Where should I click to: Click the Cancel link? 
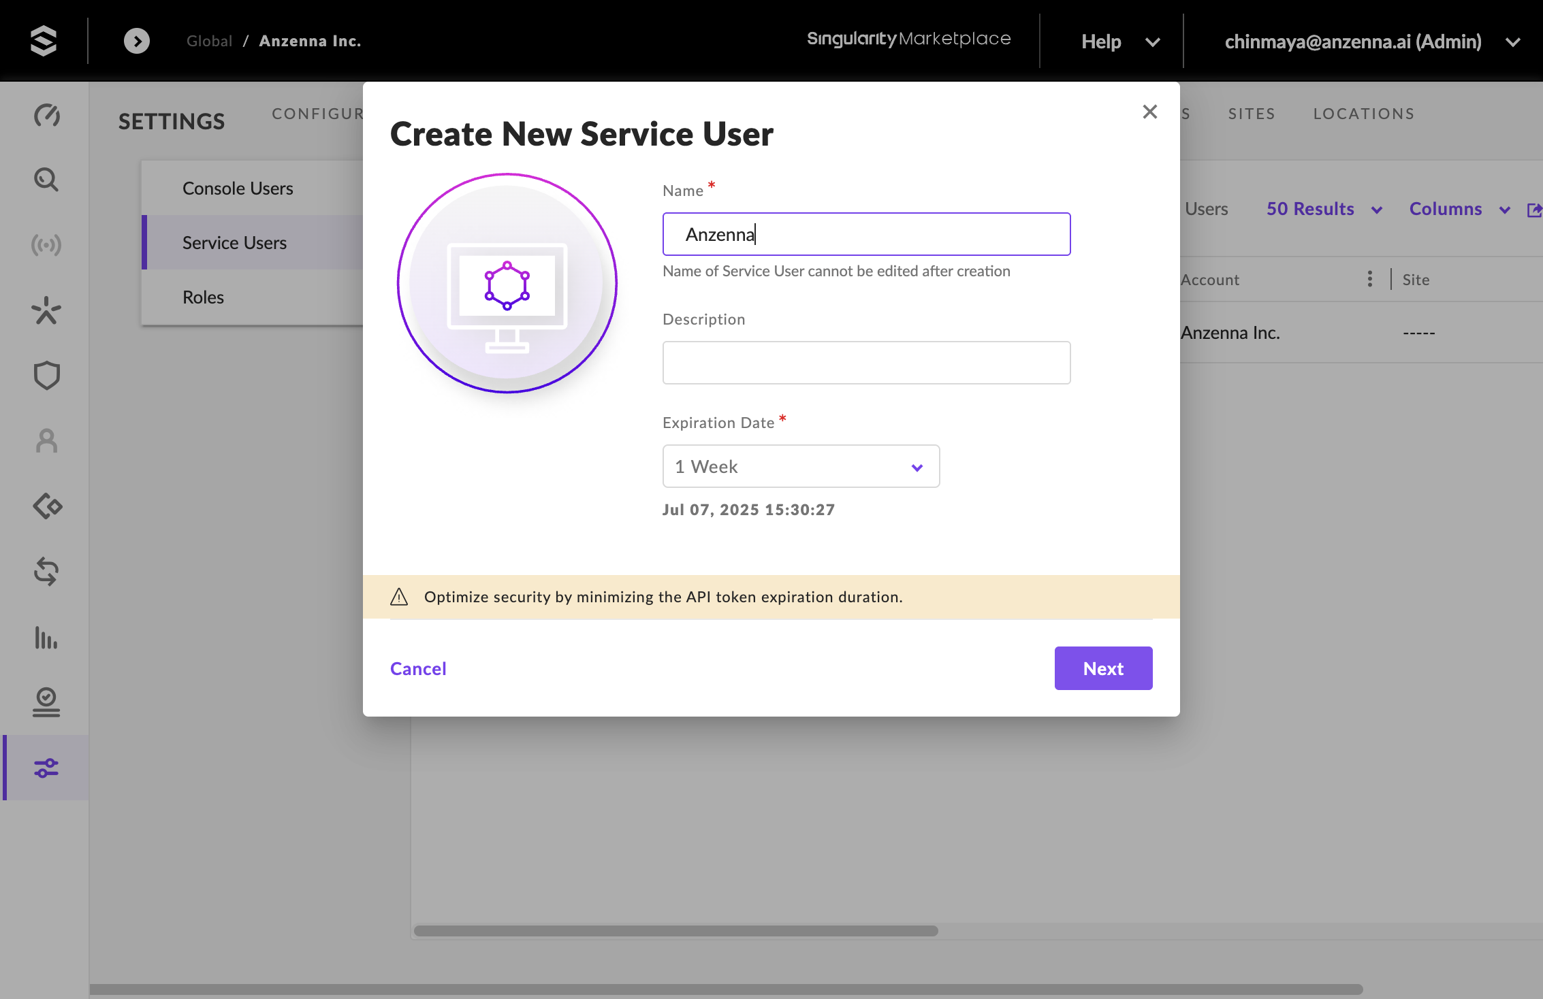(418, 668)
